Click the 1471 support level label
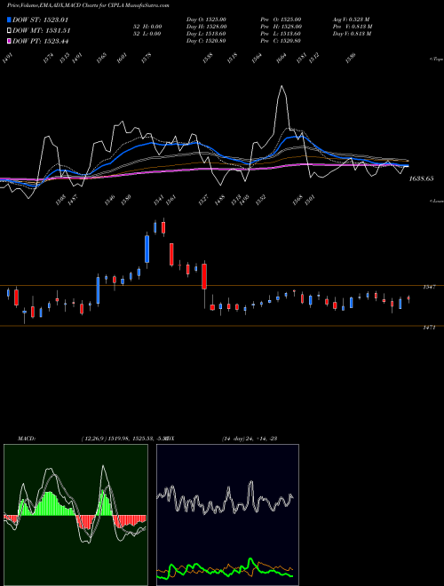The image size is (444, 586). [x=429, y=328]
